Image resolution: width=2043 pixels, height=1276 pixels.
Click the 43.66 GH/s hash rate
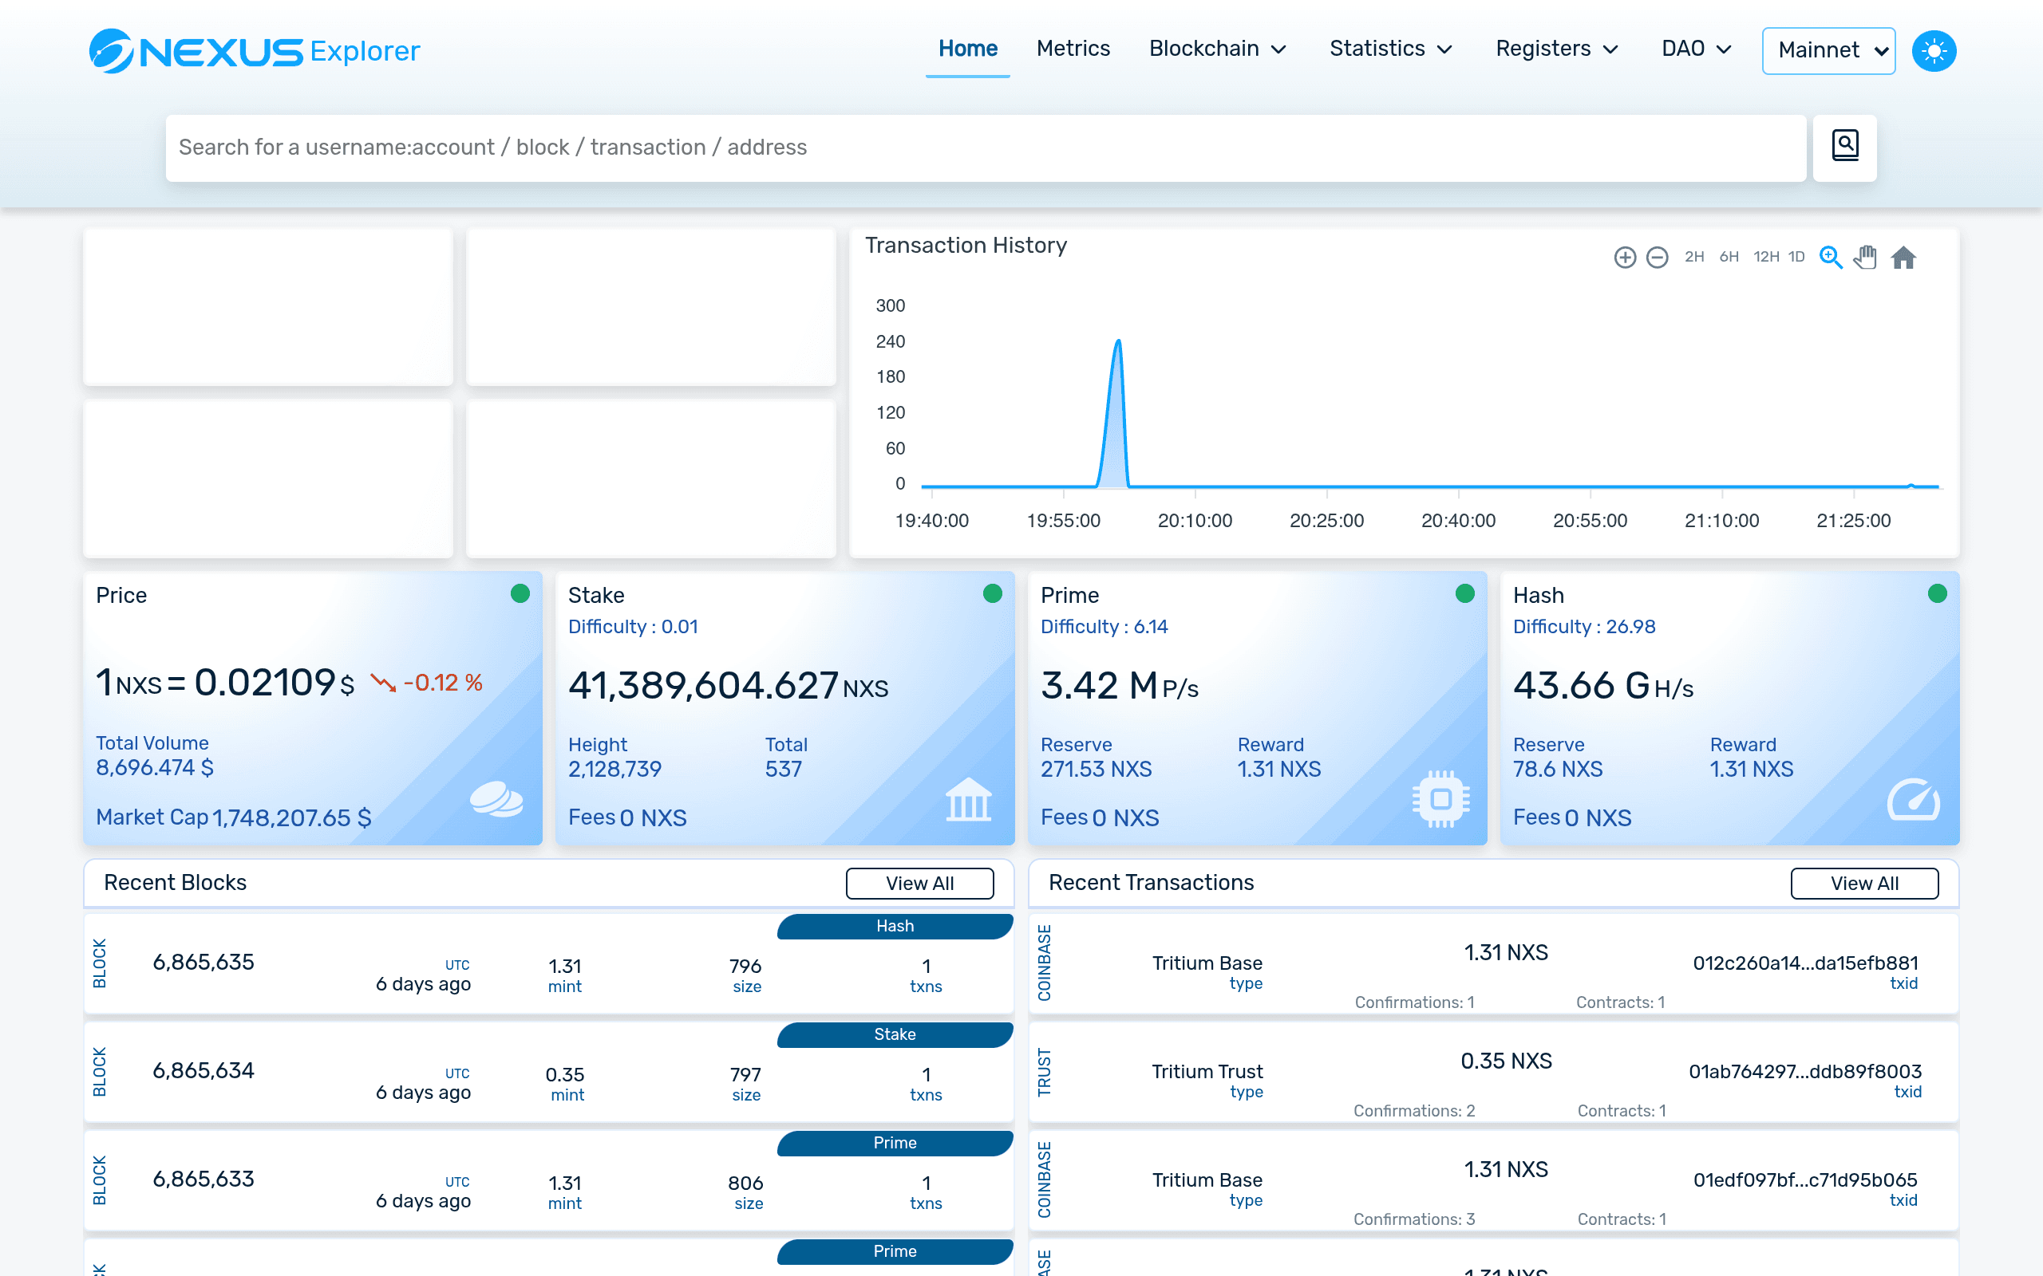(x=1602, y=686)
